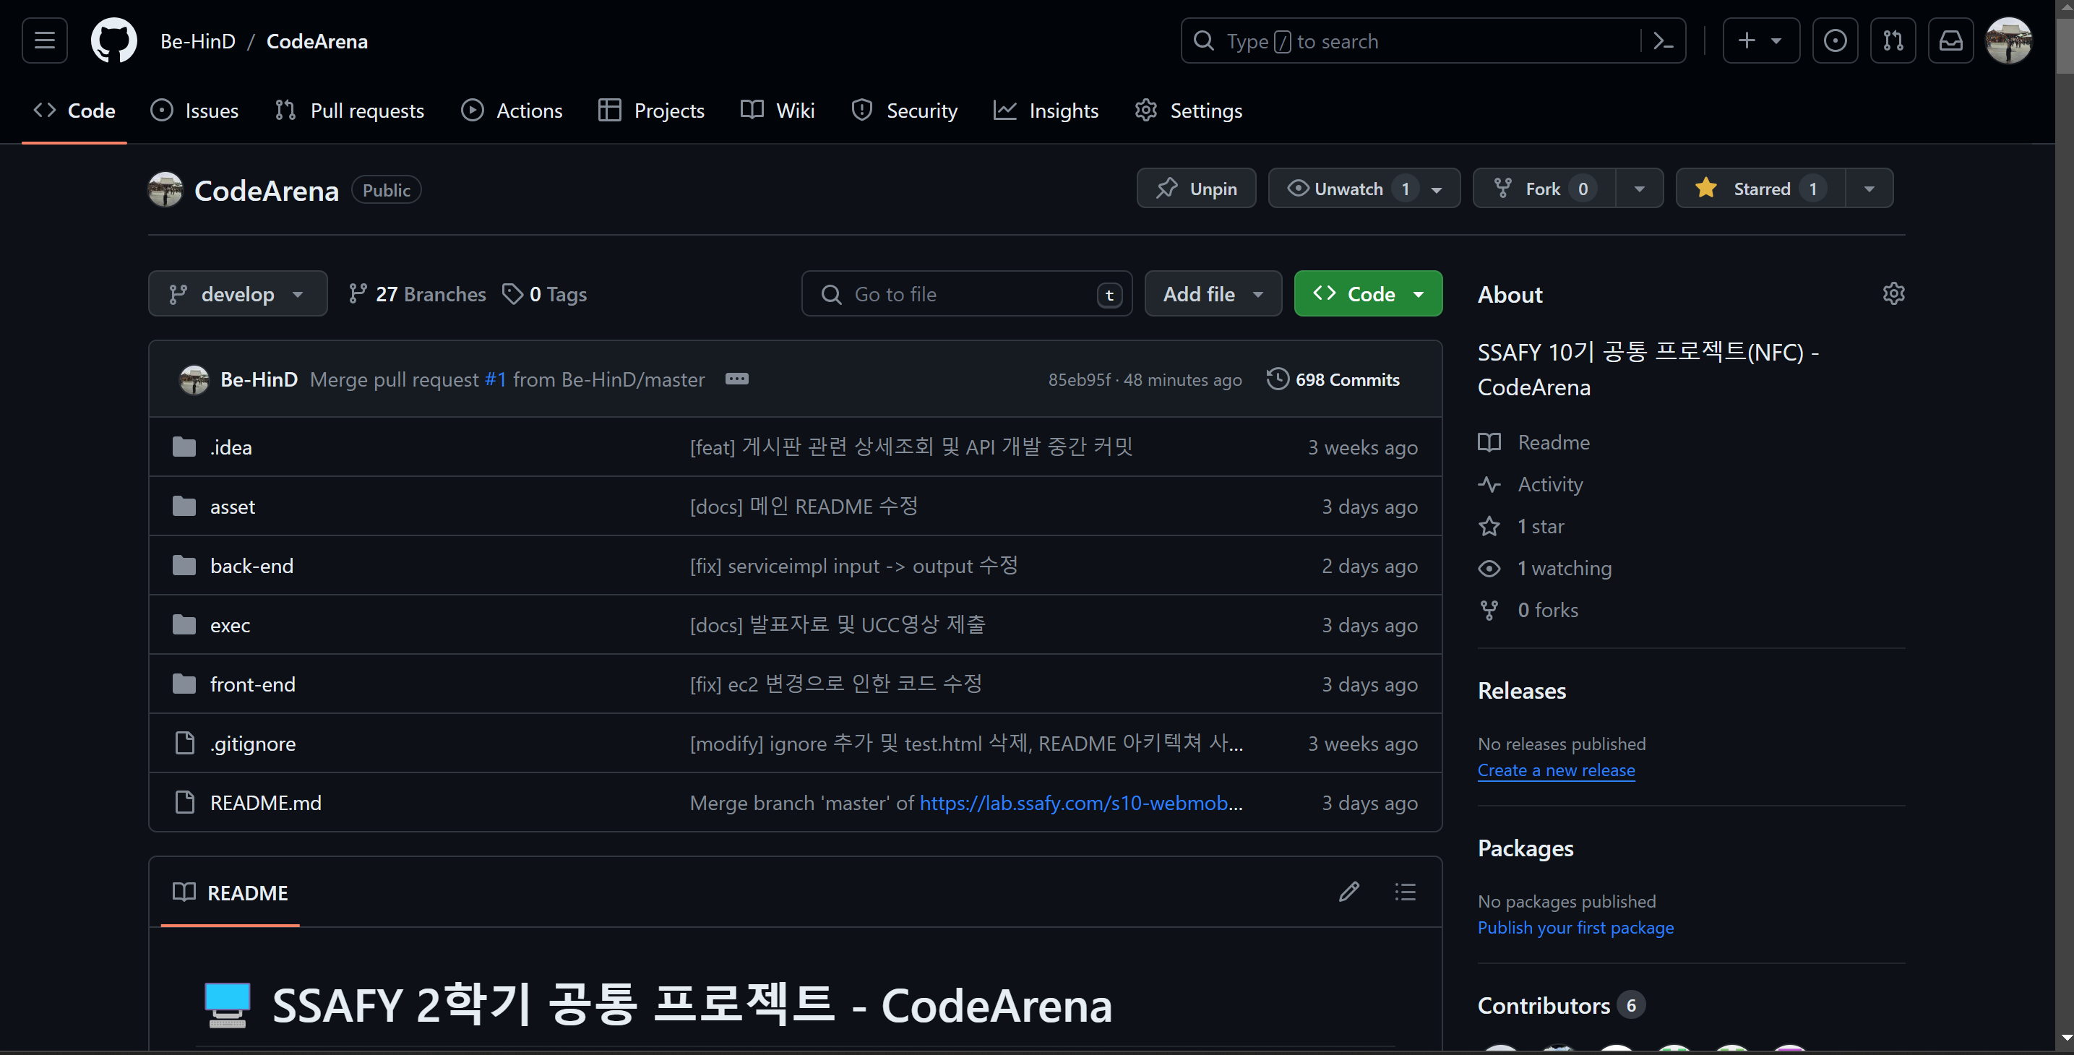2074x1055 pixels.
Task: Expand commit message ellipsis button
Action: coord(736,379)
